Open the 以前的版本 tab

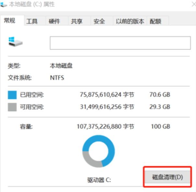[x=130, y=21]
